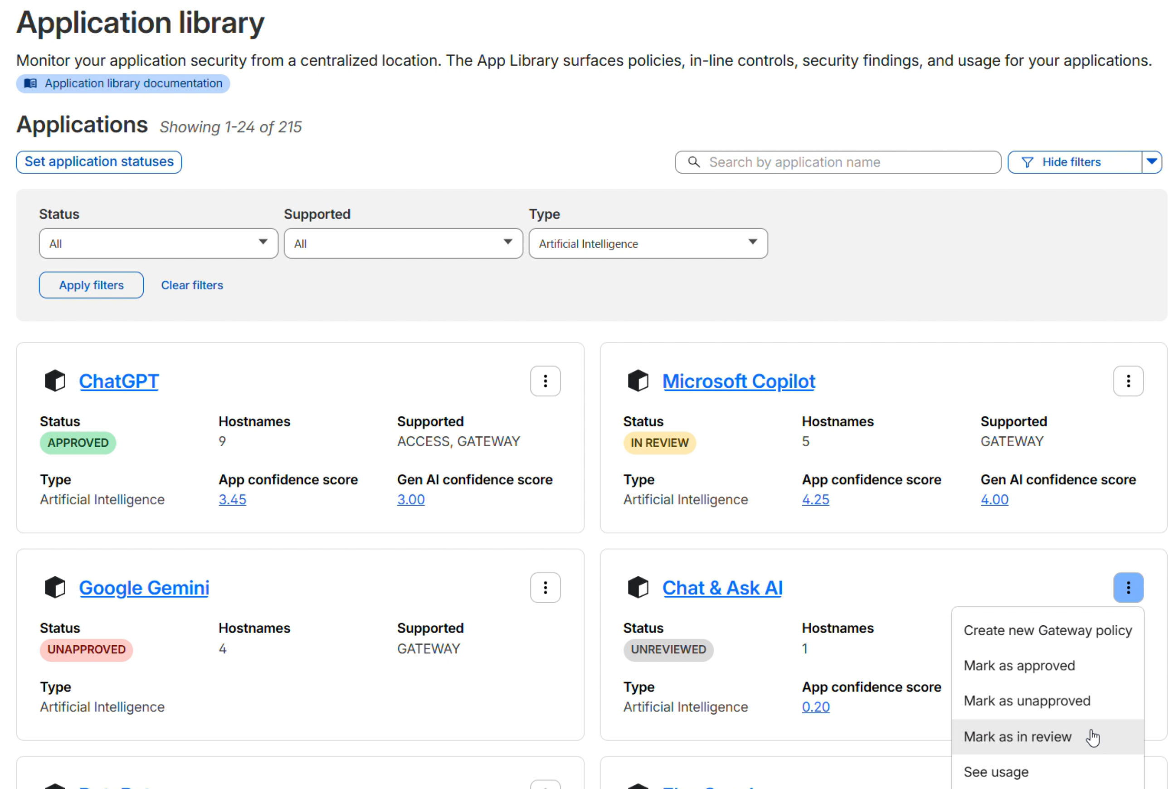Click Apply filters button
Screen dimensions: 1174x789
[91, 285]
